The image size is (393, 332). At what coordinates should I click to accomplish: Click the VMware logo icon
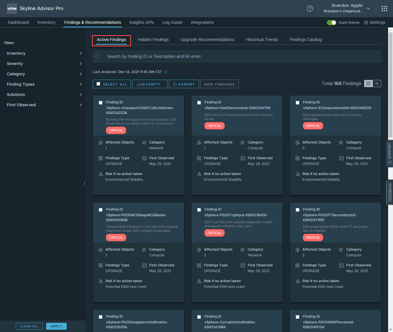(x=12, y=9)
